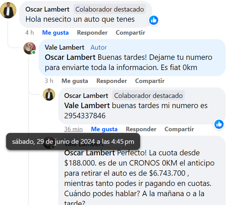Click the Colaborador destacado badge on top comment
This screenshot has width=227, height=205.
point(110,9)
